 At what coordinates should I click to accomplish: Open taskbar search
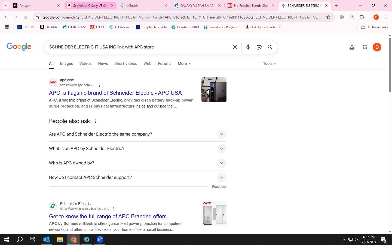(x=20, y=240)
